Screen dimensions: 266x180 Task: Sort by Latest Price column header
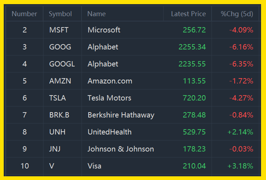click(188, 14)
